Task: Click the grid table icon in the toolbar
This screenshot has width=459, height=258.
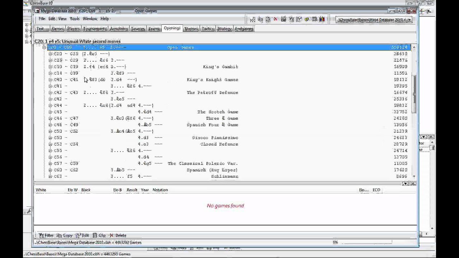Action: (x=314, y=19)
